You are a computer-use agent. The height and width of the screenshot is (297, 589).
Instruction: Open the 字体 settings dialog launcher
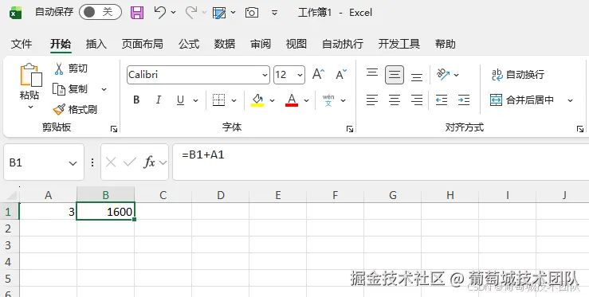coord(350,129)
